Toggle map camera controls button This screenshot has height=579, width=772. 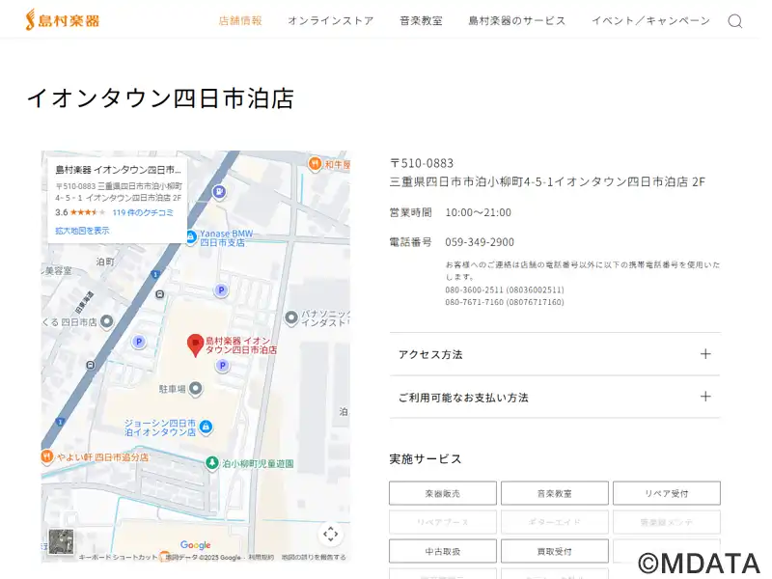330,534
